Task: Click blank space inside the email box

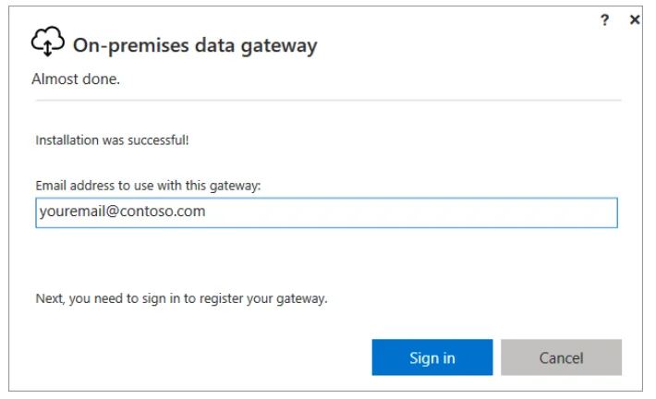Action: (x=410, y=212)
